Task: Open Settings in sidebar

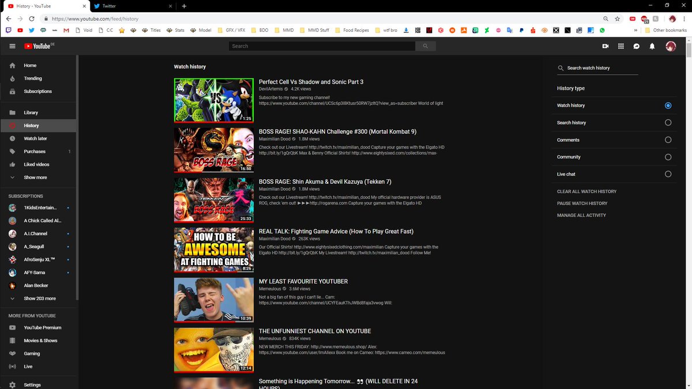Action: [38, 384]
